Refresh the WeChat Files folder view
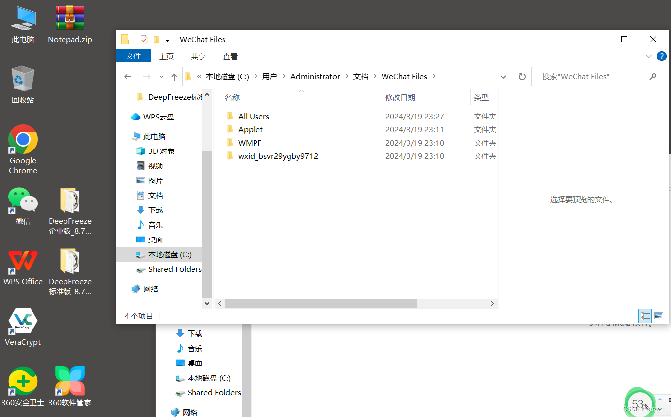This screenshot has width=671, height=417. click(x=522, y=77)
